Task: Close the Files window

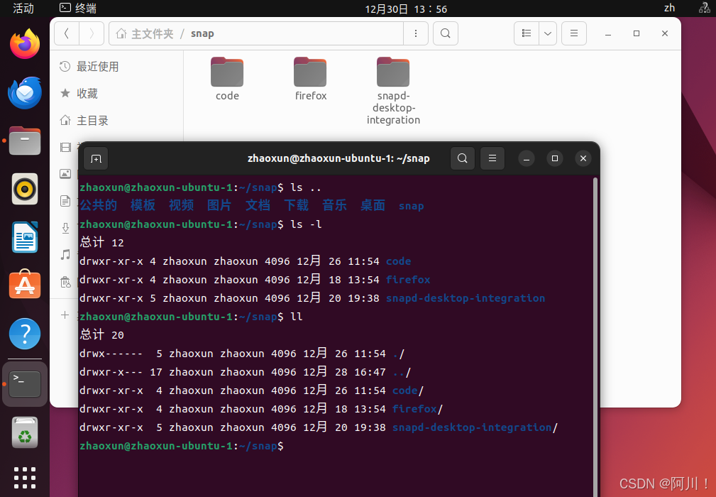Action: pos(665,33)
